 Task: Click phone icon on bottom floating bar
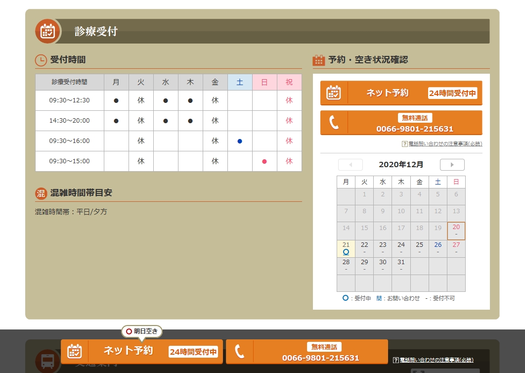pyautogui.click(x=240, y=351)
